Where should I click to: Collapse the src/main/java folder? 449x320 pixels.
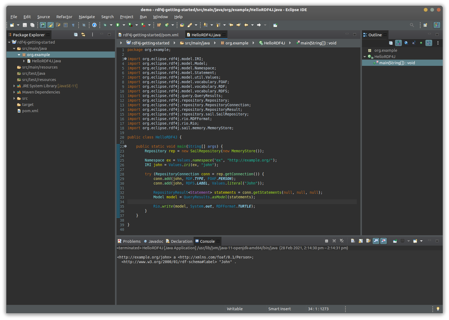(14, 49)
